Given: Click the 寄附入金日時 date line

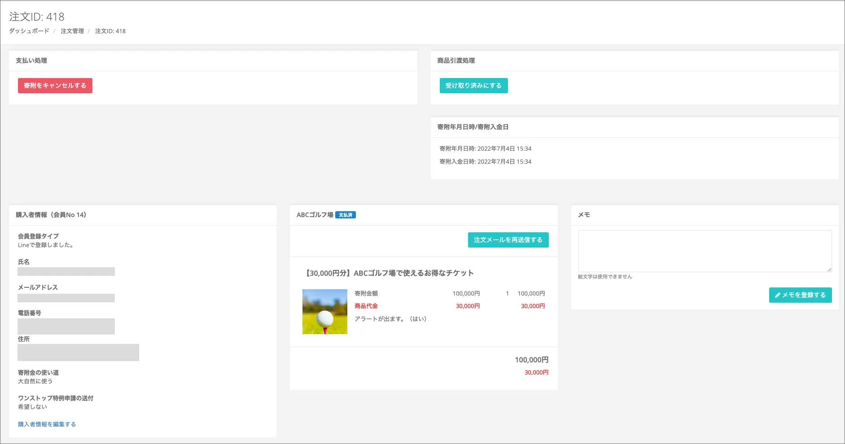Looking at the screenshot, I should pyautogui.click(x=485, y=161).
